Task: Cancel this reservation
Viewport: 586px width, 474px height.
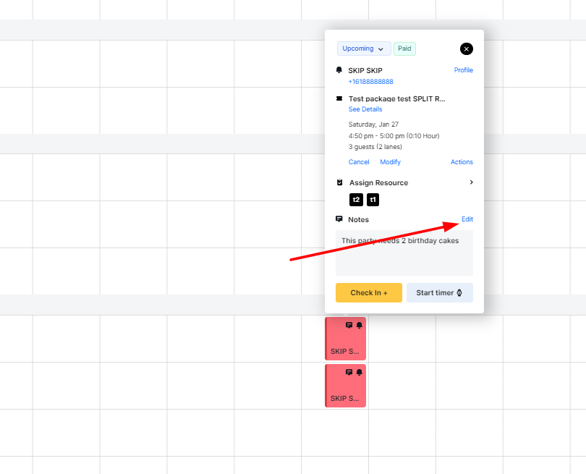Action: pos(359,162)
